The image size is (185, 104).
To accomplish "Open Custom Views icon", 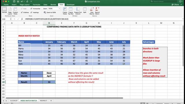I will 15,9.
